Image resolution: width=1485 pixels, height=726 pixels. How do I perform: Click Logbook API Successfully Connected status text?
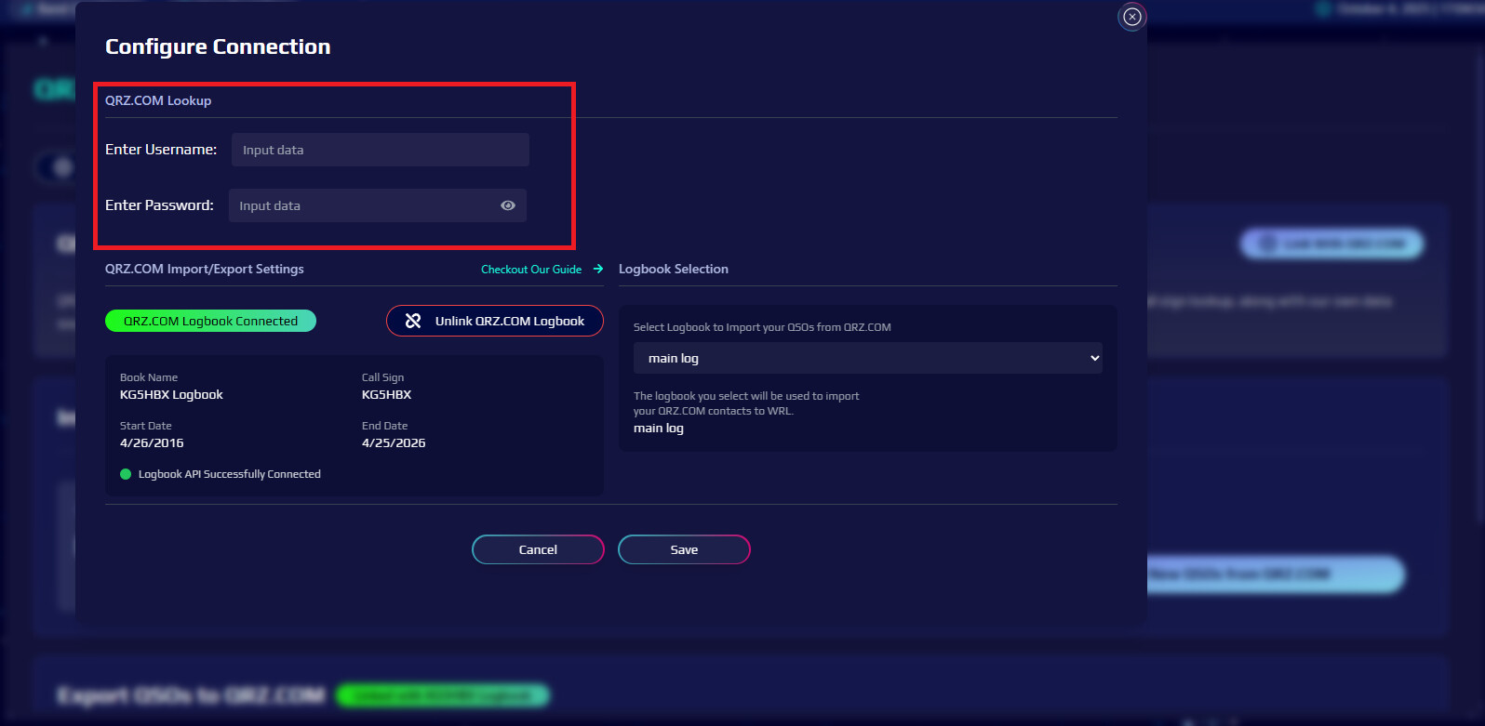tap(230, 474)
